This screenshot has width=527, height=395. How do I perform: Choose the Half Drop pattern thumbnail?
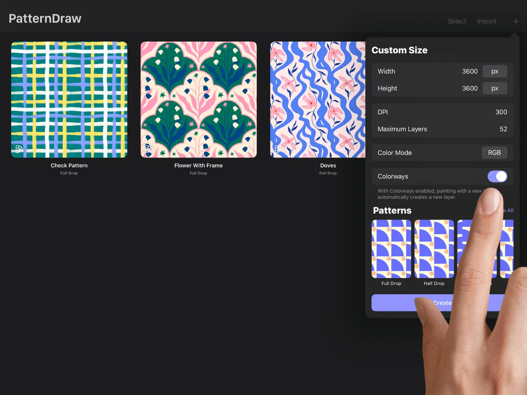pyautogui.click(x=434, y=249)
